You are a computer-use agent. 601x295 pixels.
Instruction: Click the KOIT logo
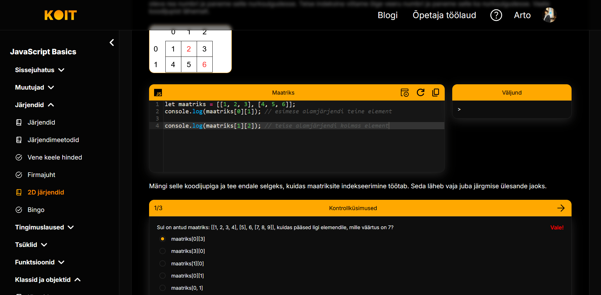60,15
